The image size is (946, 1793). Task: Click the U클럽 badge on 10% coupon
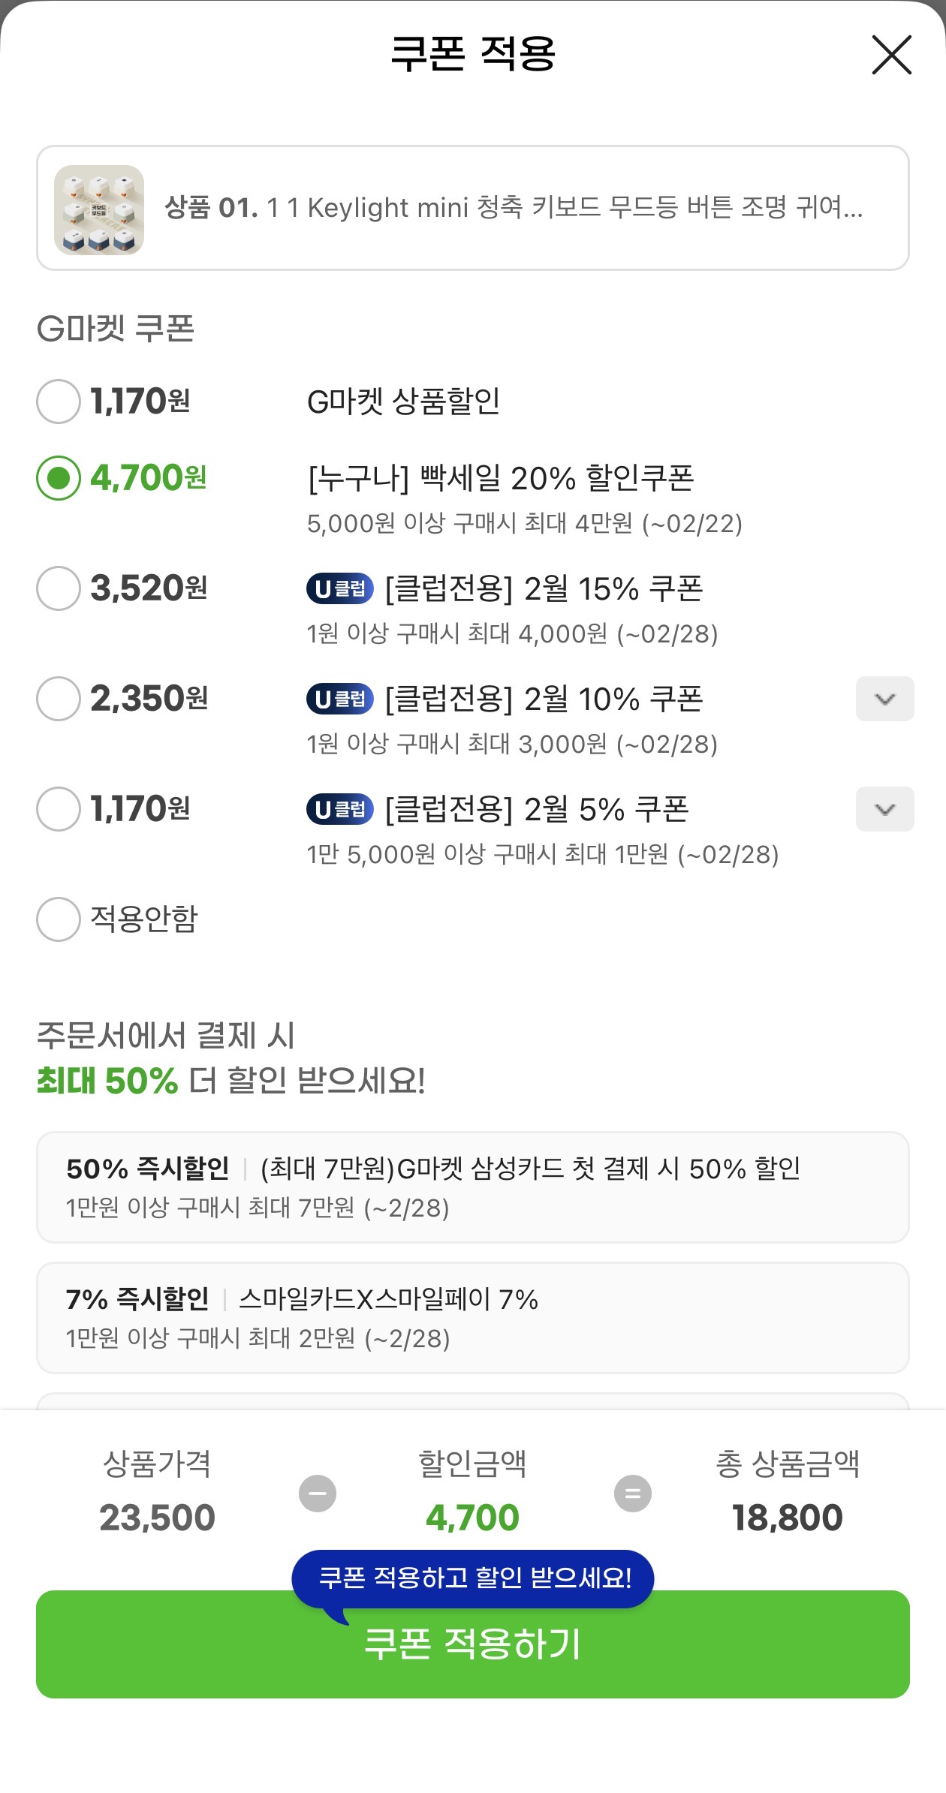pyautogui.click(x=340, y=699)
